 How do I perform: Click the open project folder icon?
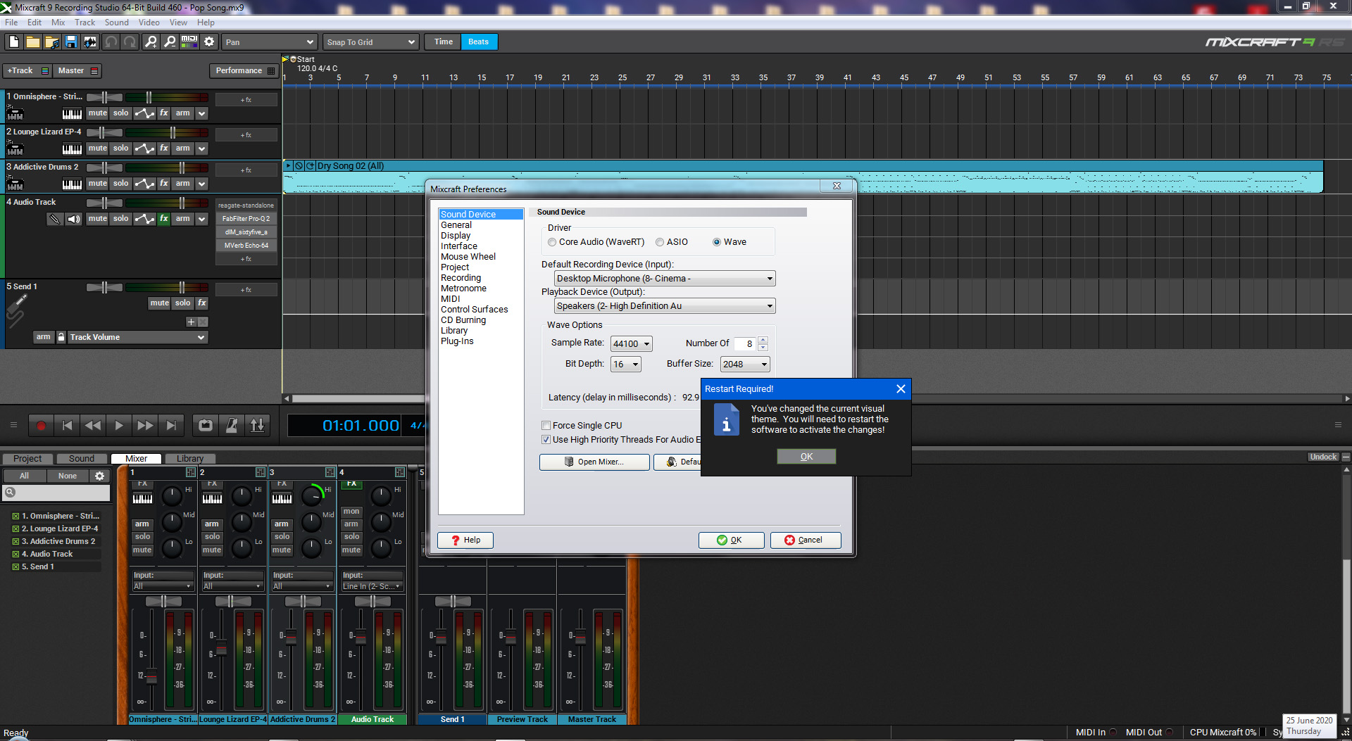pos(33,42)
